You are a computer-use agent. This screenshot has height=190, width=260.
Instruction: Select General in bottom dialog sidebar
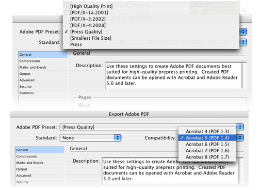[x=40, y=150]
